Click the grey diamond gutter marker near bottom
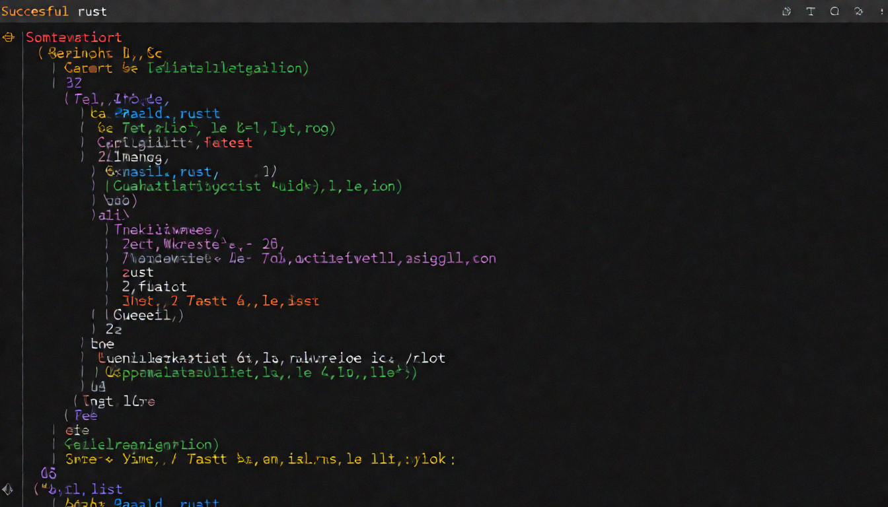The width and height of the screenshot is (888, 507). pos(7,489)
